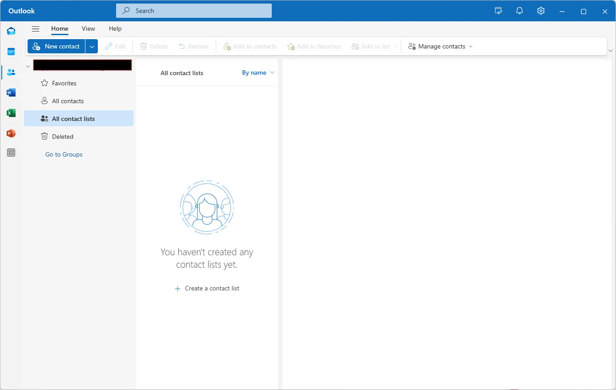Open the More apps grid icon
The width and height of the screenshot is (616, 390).
(x=11, y=153)
